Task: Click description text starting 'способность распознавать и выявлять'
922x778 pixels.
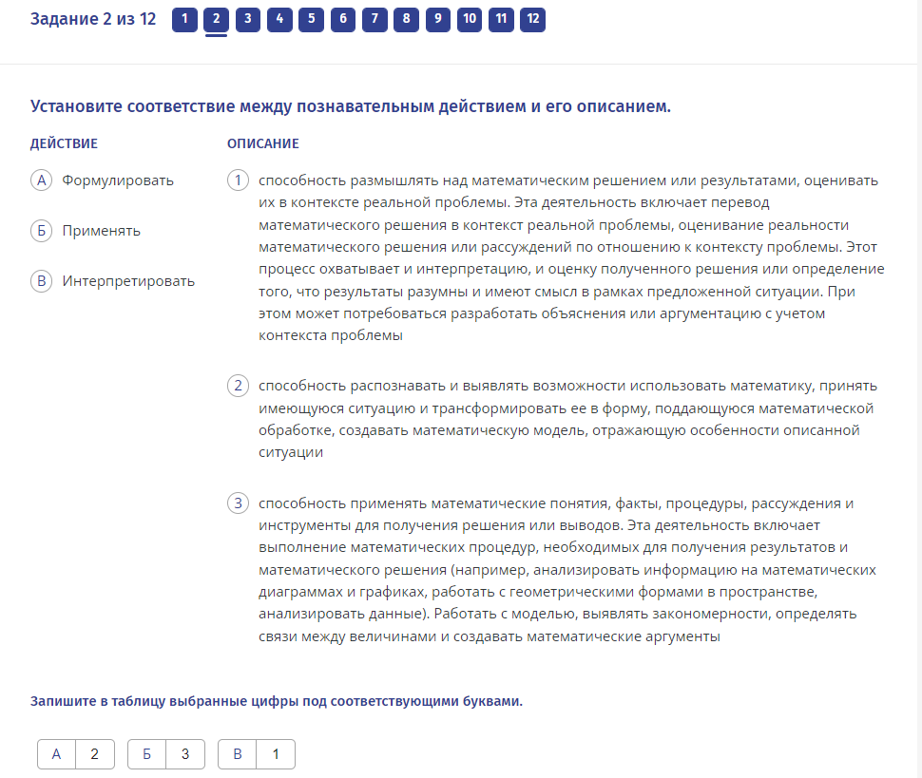Action: click(568, 419)
